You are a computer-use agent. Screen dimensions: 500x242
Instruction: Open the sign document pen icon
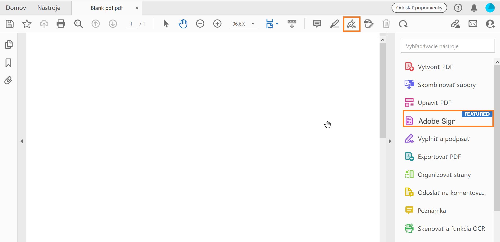click(x=352, y=24)
